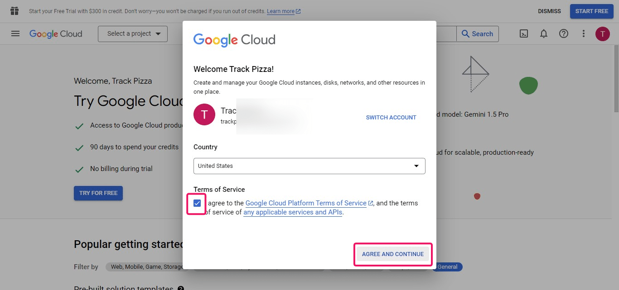Expand the Select a project dropdown

pyautogui.click(x=132, y=33)
